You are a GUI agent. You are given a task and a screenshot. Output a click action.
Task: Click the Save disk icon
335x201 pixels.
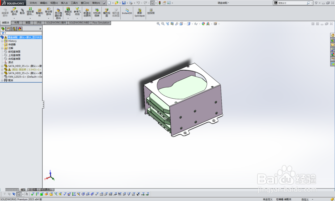[124, 3]
